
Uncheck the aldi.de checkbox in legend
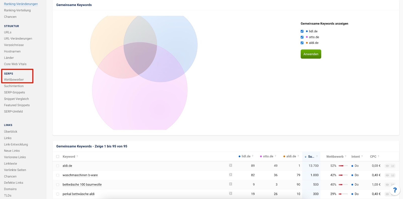pyautogui.click(x=302, y=43)
